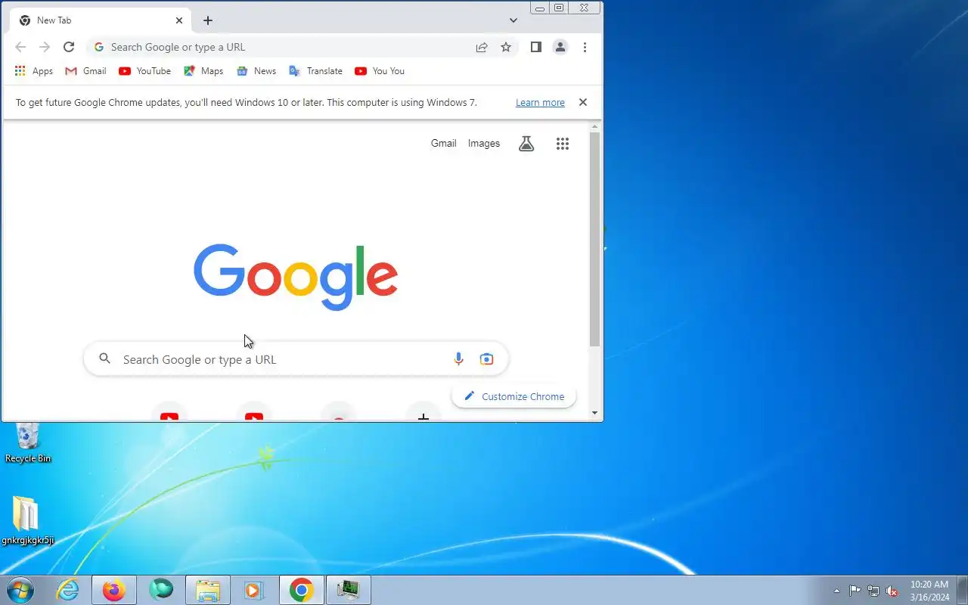Focus the Google search box
The height and width of the screenshot is (605, 968).
click(296, 359)
